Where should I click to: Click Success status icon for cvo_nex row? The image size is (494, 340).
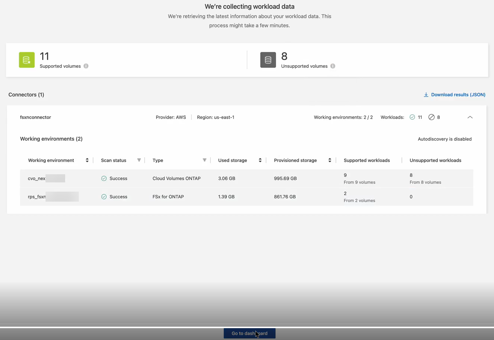pyautogui.click(x=104, y=178)
